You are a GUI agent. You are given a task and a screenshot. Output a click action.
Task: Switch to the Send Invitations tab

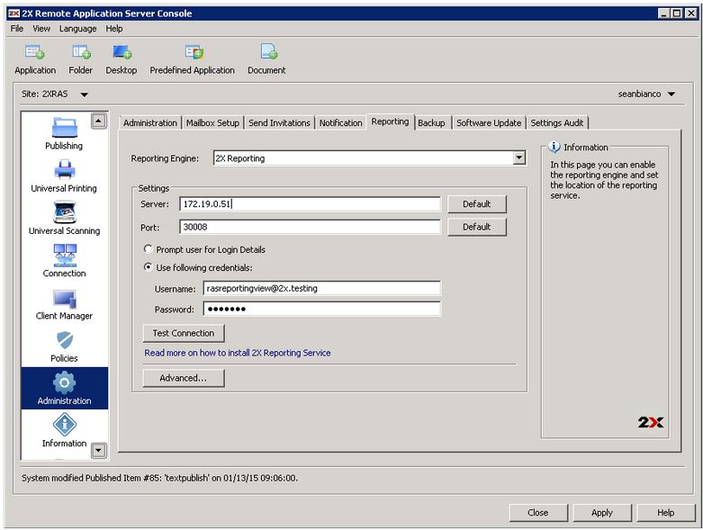tap(279, 122)
